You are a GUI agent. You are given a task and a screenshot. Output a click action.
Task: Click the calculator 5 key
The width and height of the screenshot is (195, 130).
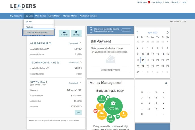(x=149, y=103)
